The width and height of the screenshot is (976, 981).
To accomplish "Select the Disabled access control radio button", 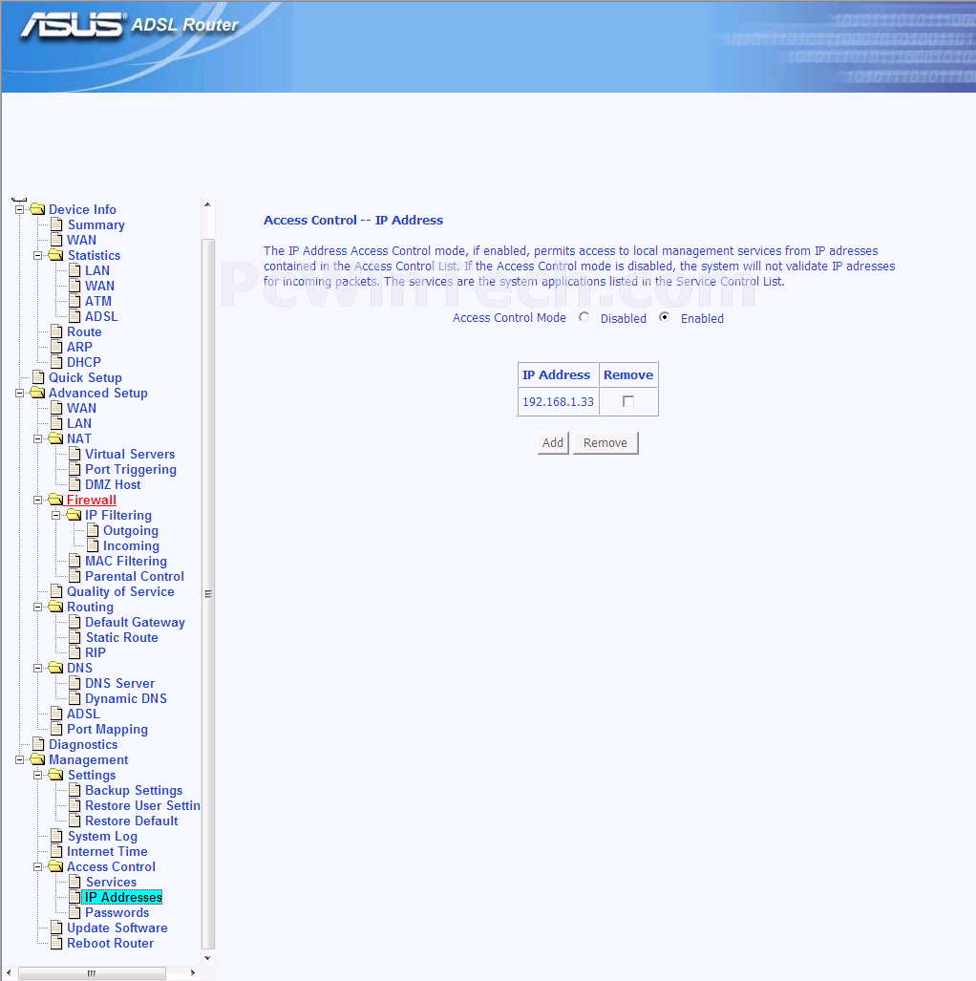I will coord(583,317).
